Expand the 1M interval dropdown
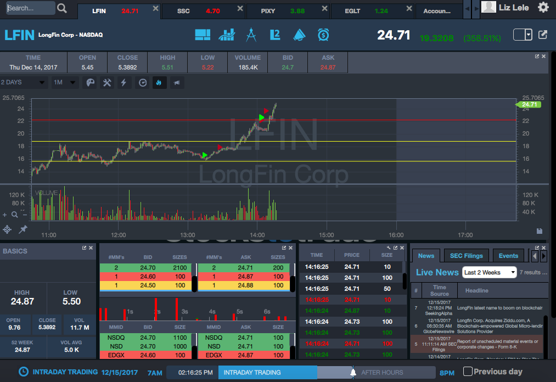 click(x=65, y=82)
